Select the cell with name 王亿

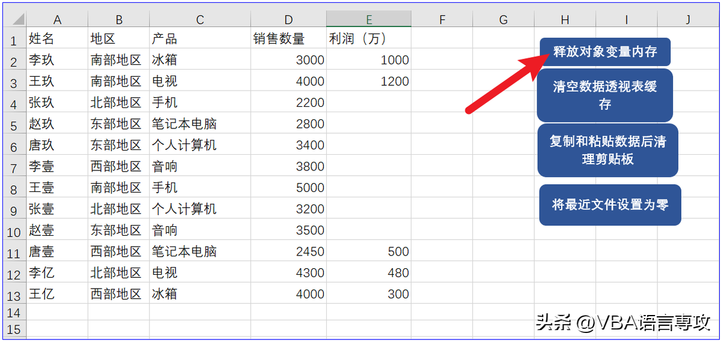pos(57,294)
